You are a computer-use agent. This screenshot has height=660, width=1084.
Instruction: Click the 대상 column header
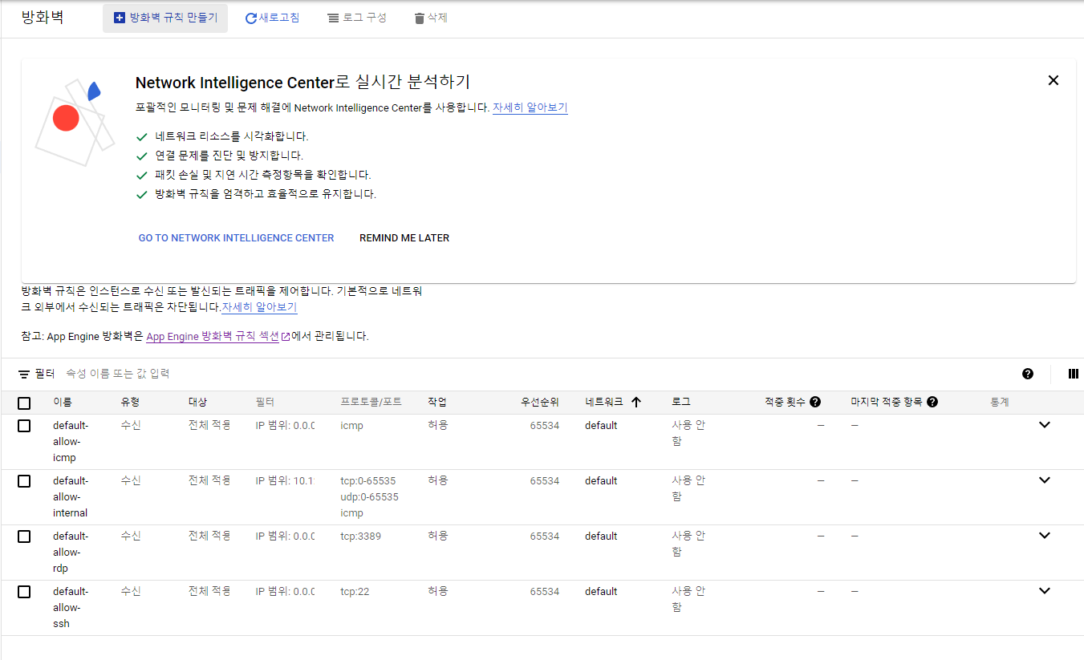pos(197,403)
